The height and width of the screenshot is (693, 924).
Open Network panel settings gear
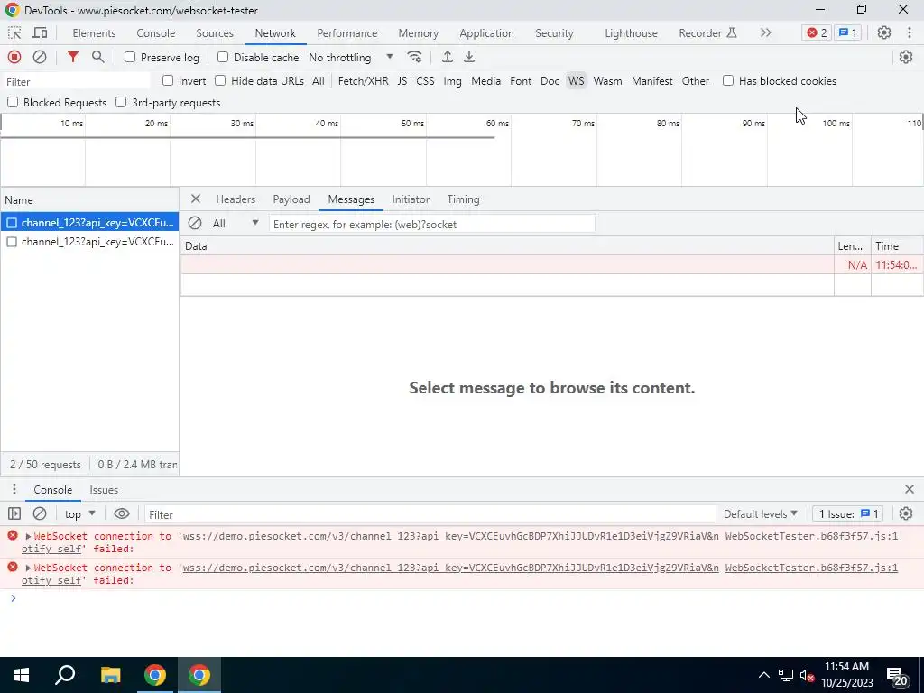click(x=906, y=57)
